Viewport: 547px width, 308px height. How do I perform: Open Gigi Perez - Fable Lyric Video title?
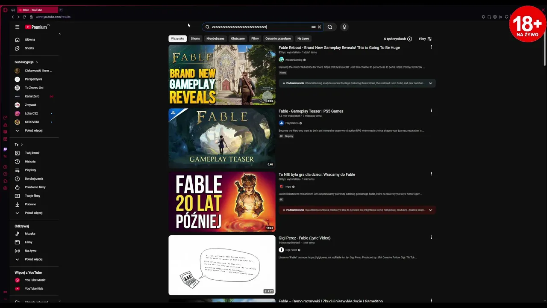(305, 238)
